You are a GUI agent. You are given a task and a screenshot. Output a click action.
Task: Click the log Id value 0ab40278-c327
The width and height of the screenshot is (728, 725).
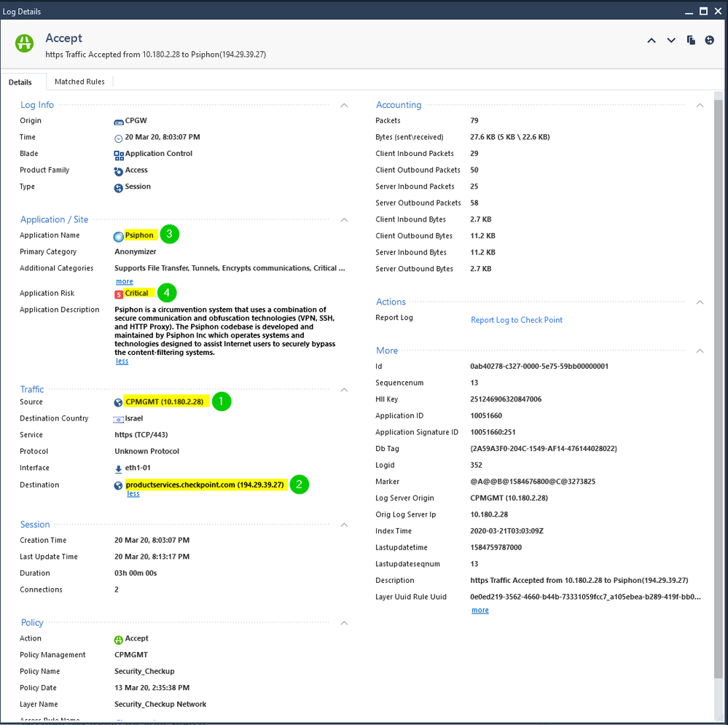[539, 367]
